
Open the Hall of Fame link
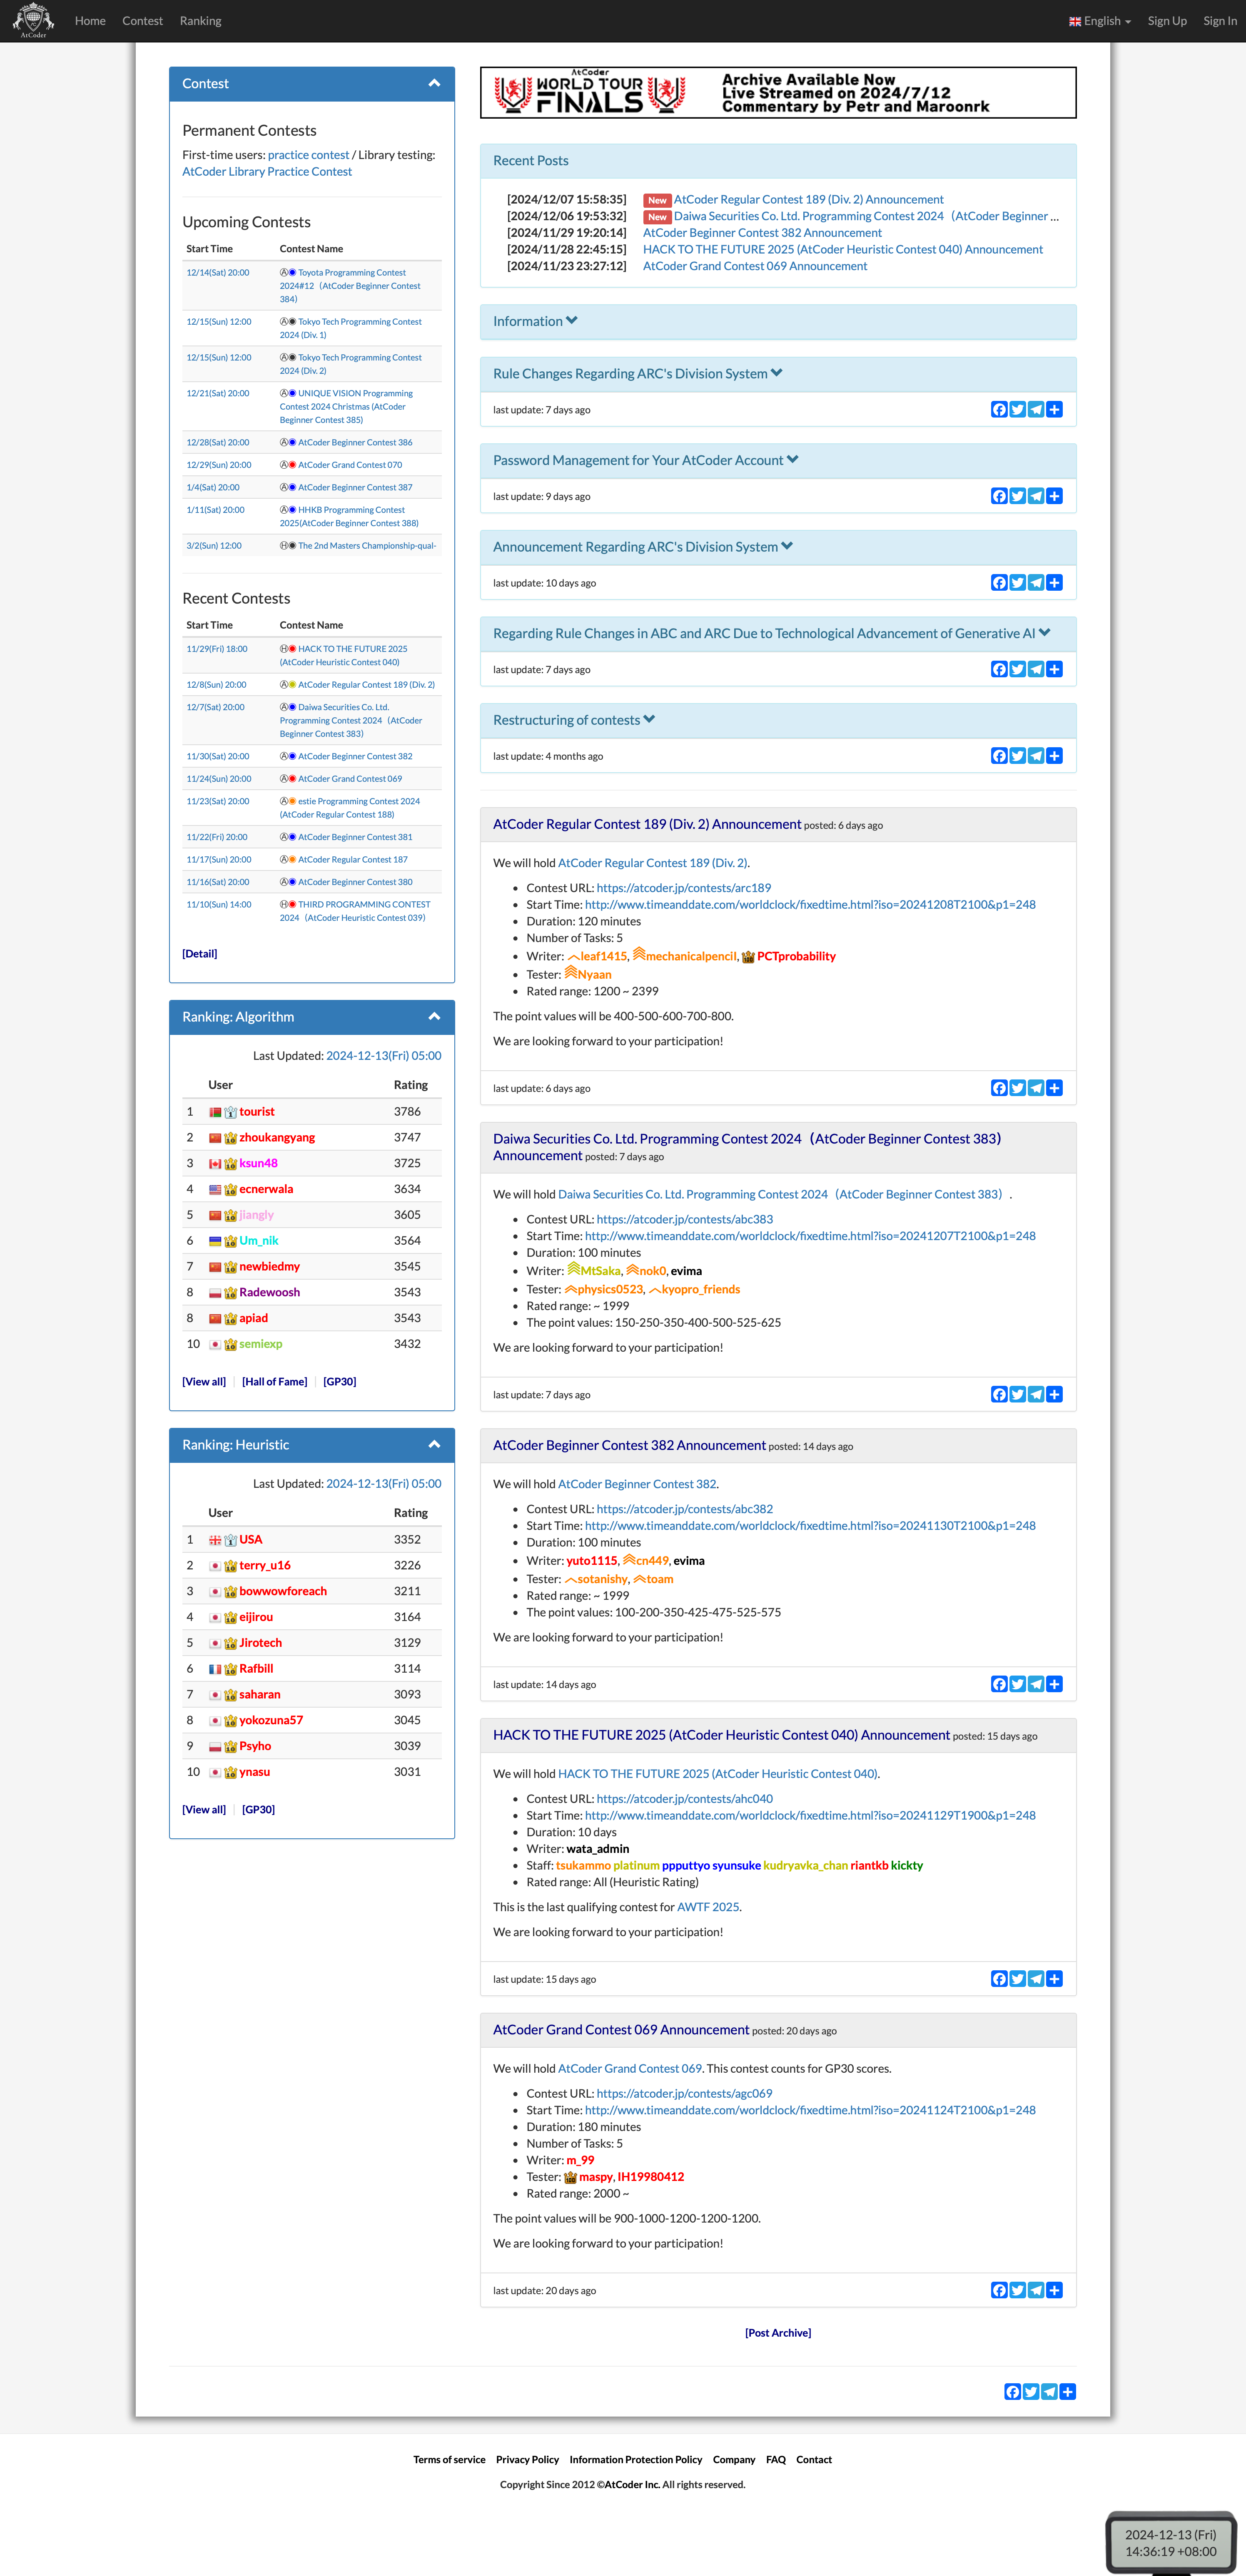(x=274, y=1382)
